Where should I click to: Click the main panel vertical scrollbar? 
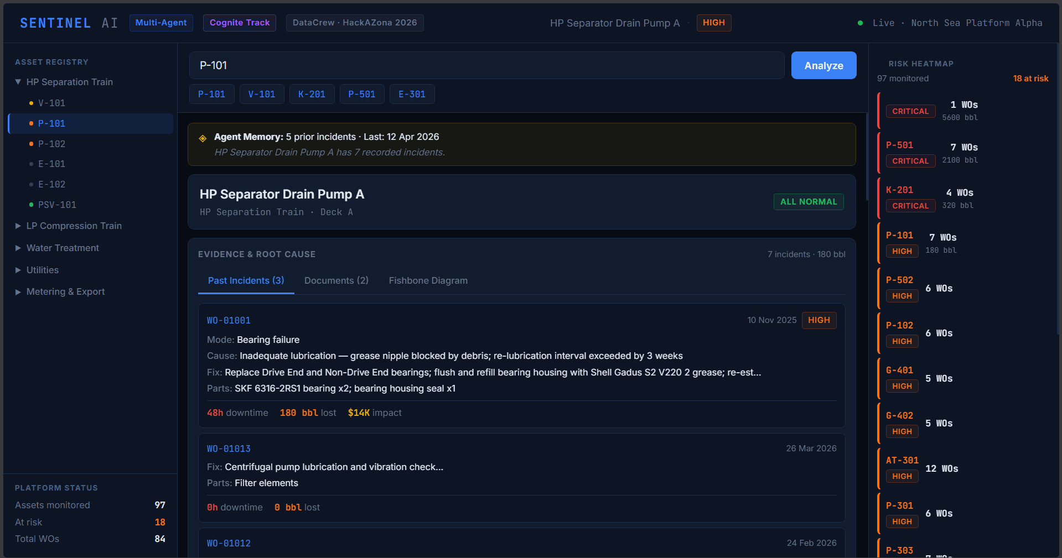point(867,157)
